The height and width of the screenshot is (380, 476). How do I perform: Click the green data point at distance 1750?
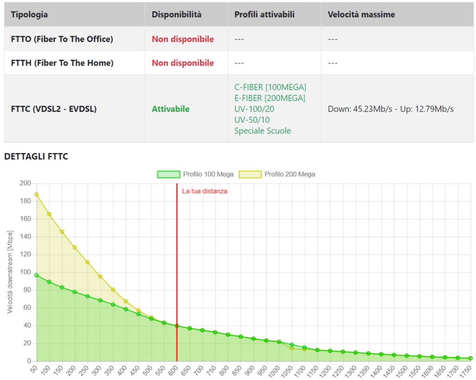click(470, 359)
